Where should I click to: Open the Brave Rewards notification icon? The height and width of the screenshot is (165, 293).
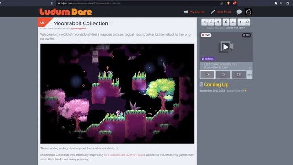tap(235, 3)
